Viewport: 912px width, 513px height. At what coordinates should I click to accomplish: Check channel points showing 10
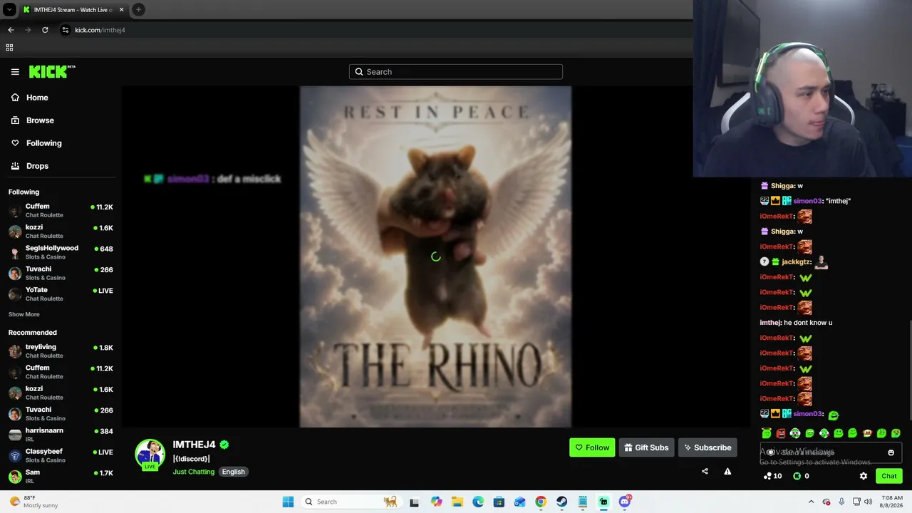click(772, 476)
